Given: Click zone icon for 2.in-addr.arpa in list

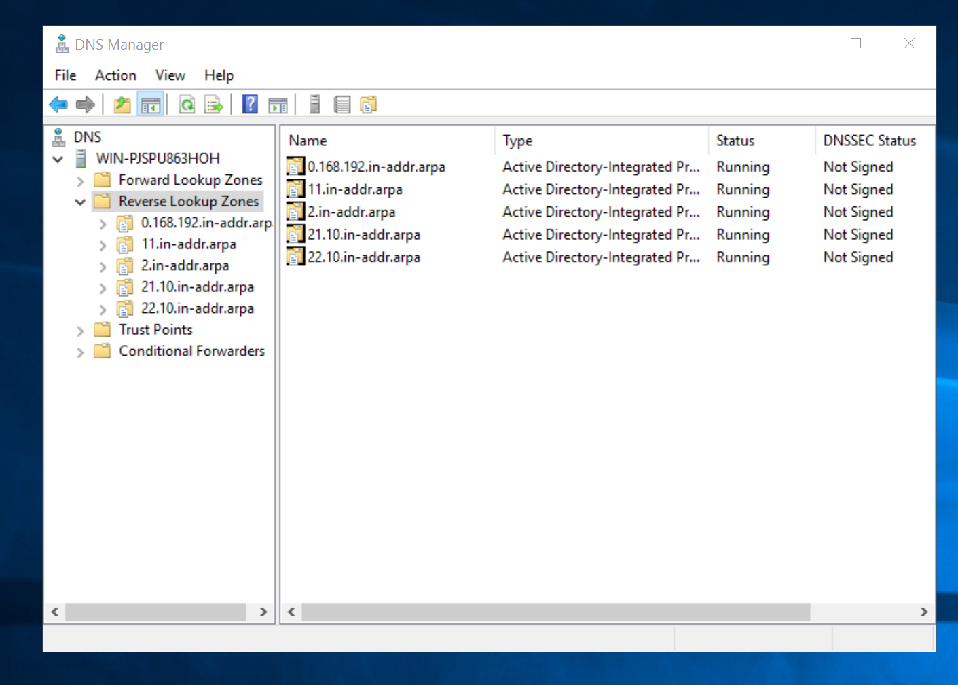Looking at the screenshot, I should (x=295, y=212).
